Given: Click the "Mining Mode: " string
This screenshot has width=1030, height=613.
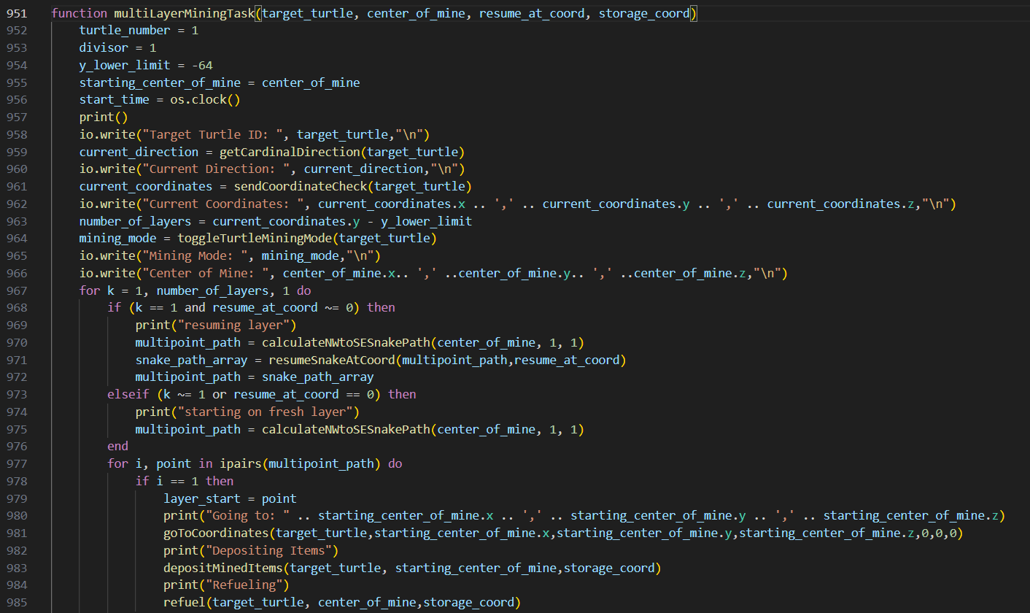Looking at the screenshot, I should 195,256.
